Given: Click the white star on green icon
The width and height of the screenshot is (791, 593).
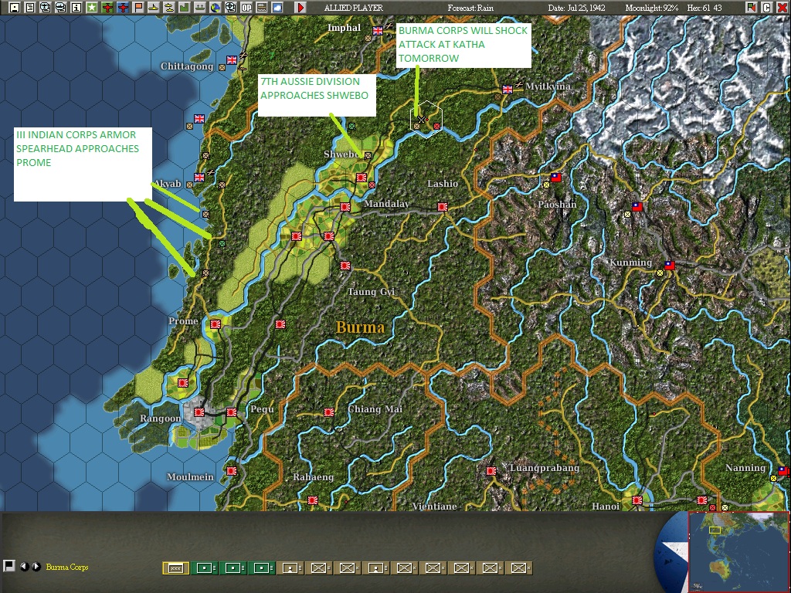Looking at the screenshot, I should point(91,8).
